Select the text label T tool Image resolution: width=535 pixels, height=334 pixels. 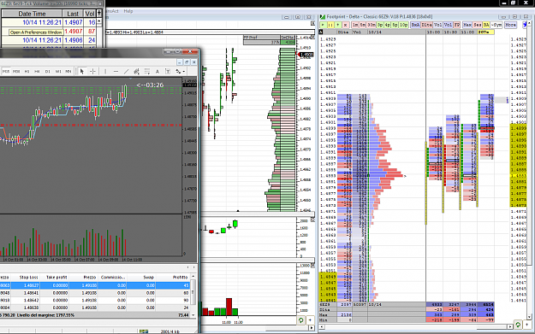point(168,71)
